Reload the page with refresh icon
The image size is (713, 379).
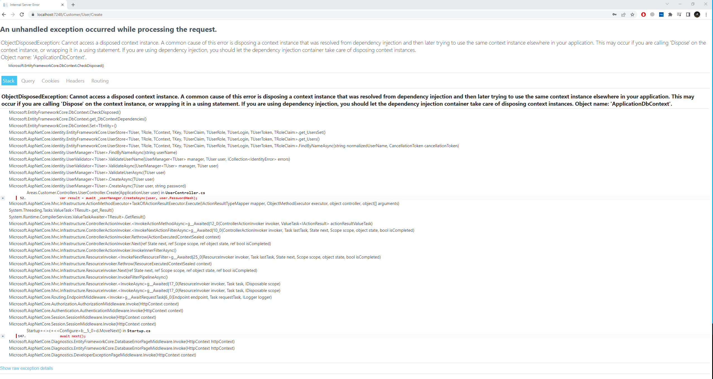[22, 15]
